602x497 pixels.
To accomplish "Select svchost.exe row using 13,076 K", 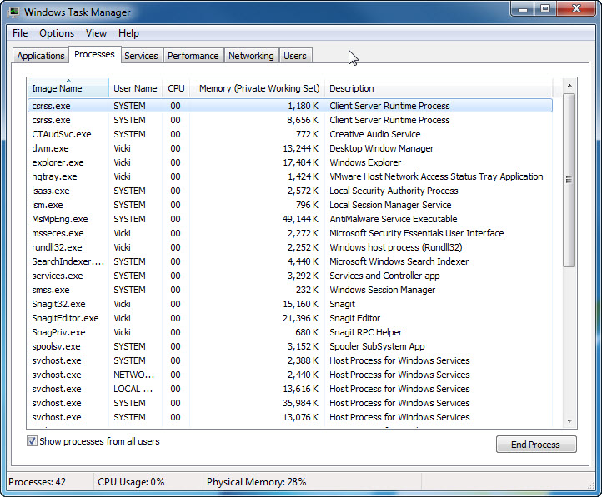I will 290,418.
